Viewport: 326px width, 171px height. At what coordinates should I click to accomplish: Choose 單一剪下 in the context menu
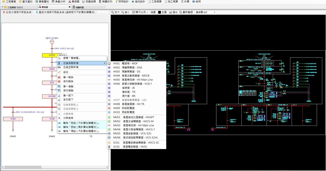[x=82, y=95]
